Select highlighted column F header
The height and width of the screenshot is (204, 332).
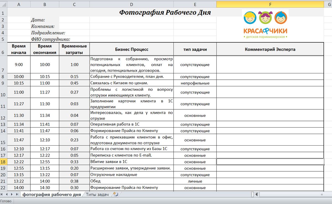[270, 4]
